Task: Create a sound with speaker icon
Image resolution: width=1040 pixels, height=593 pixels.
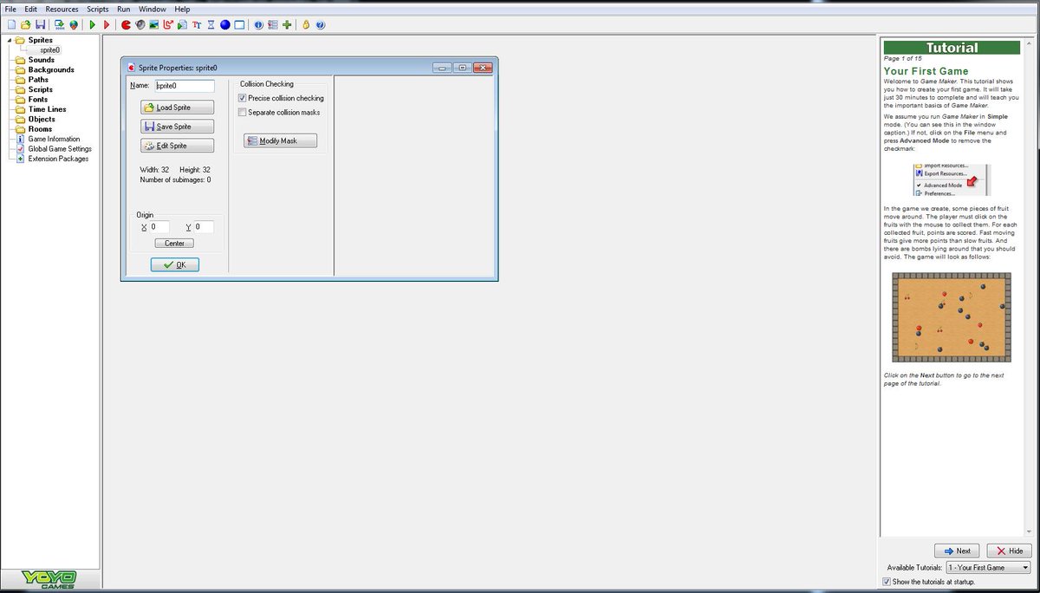Action: coord(140,25)
